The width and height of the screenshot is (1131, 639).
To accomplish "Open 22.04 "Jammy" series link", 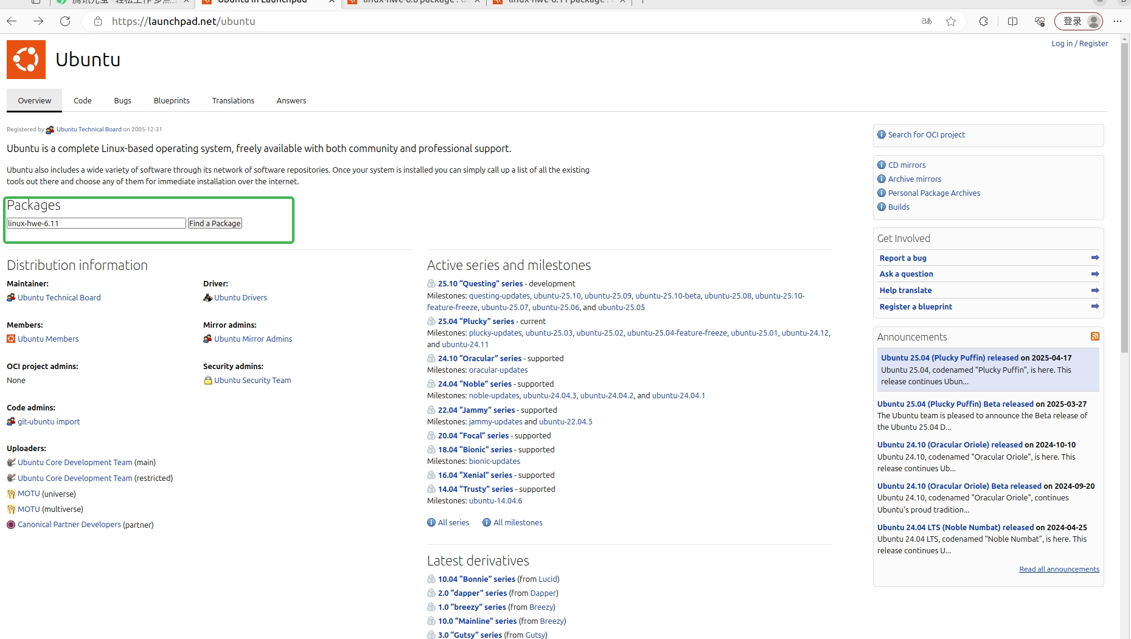I will (476, 410).
